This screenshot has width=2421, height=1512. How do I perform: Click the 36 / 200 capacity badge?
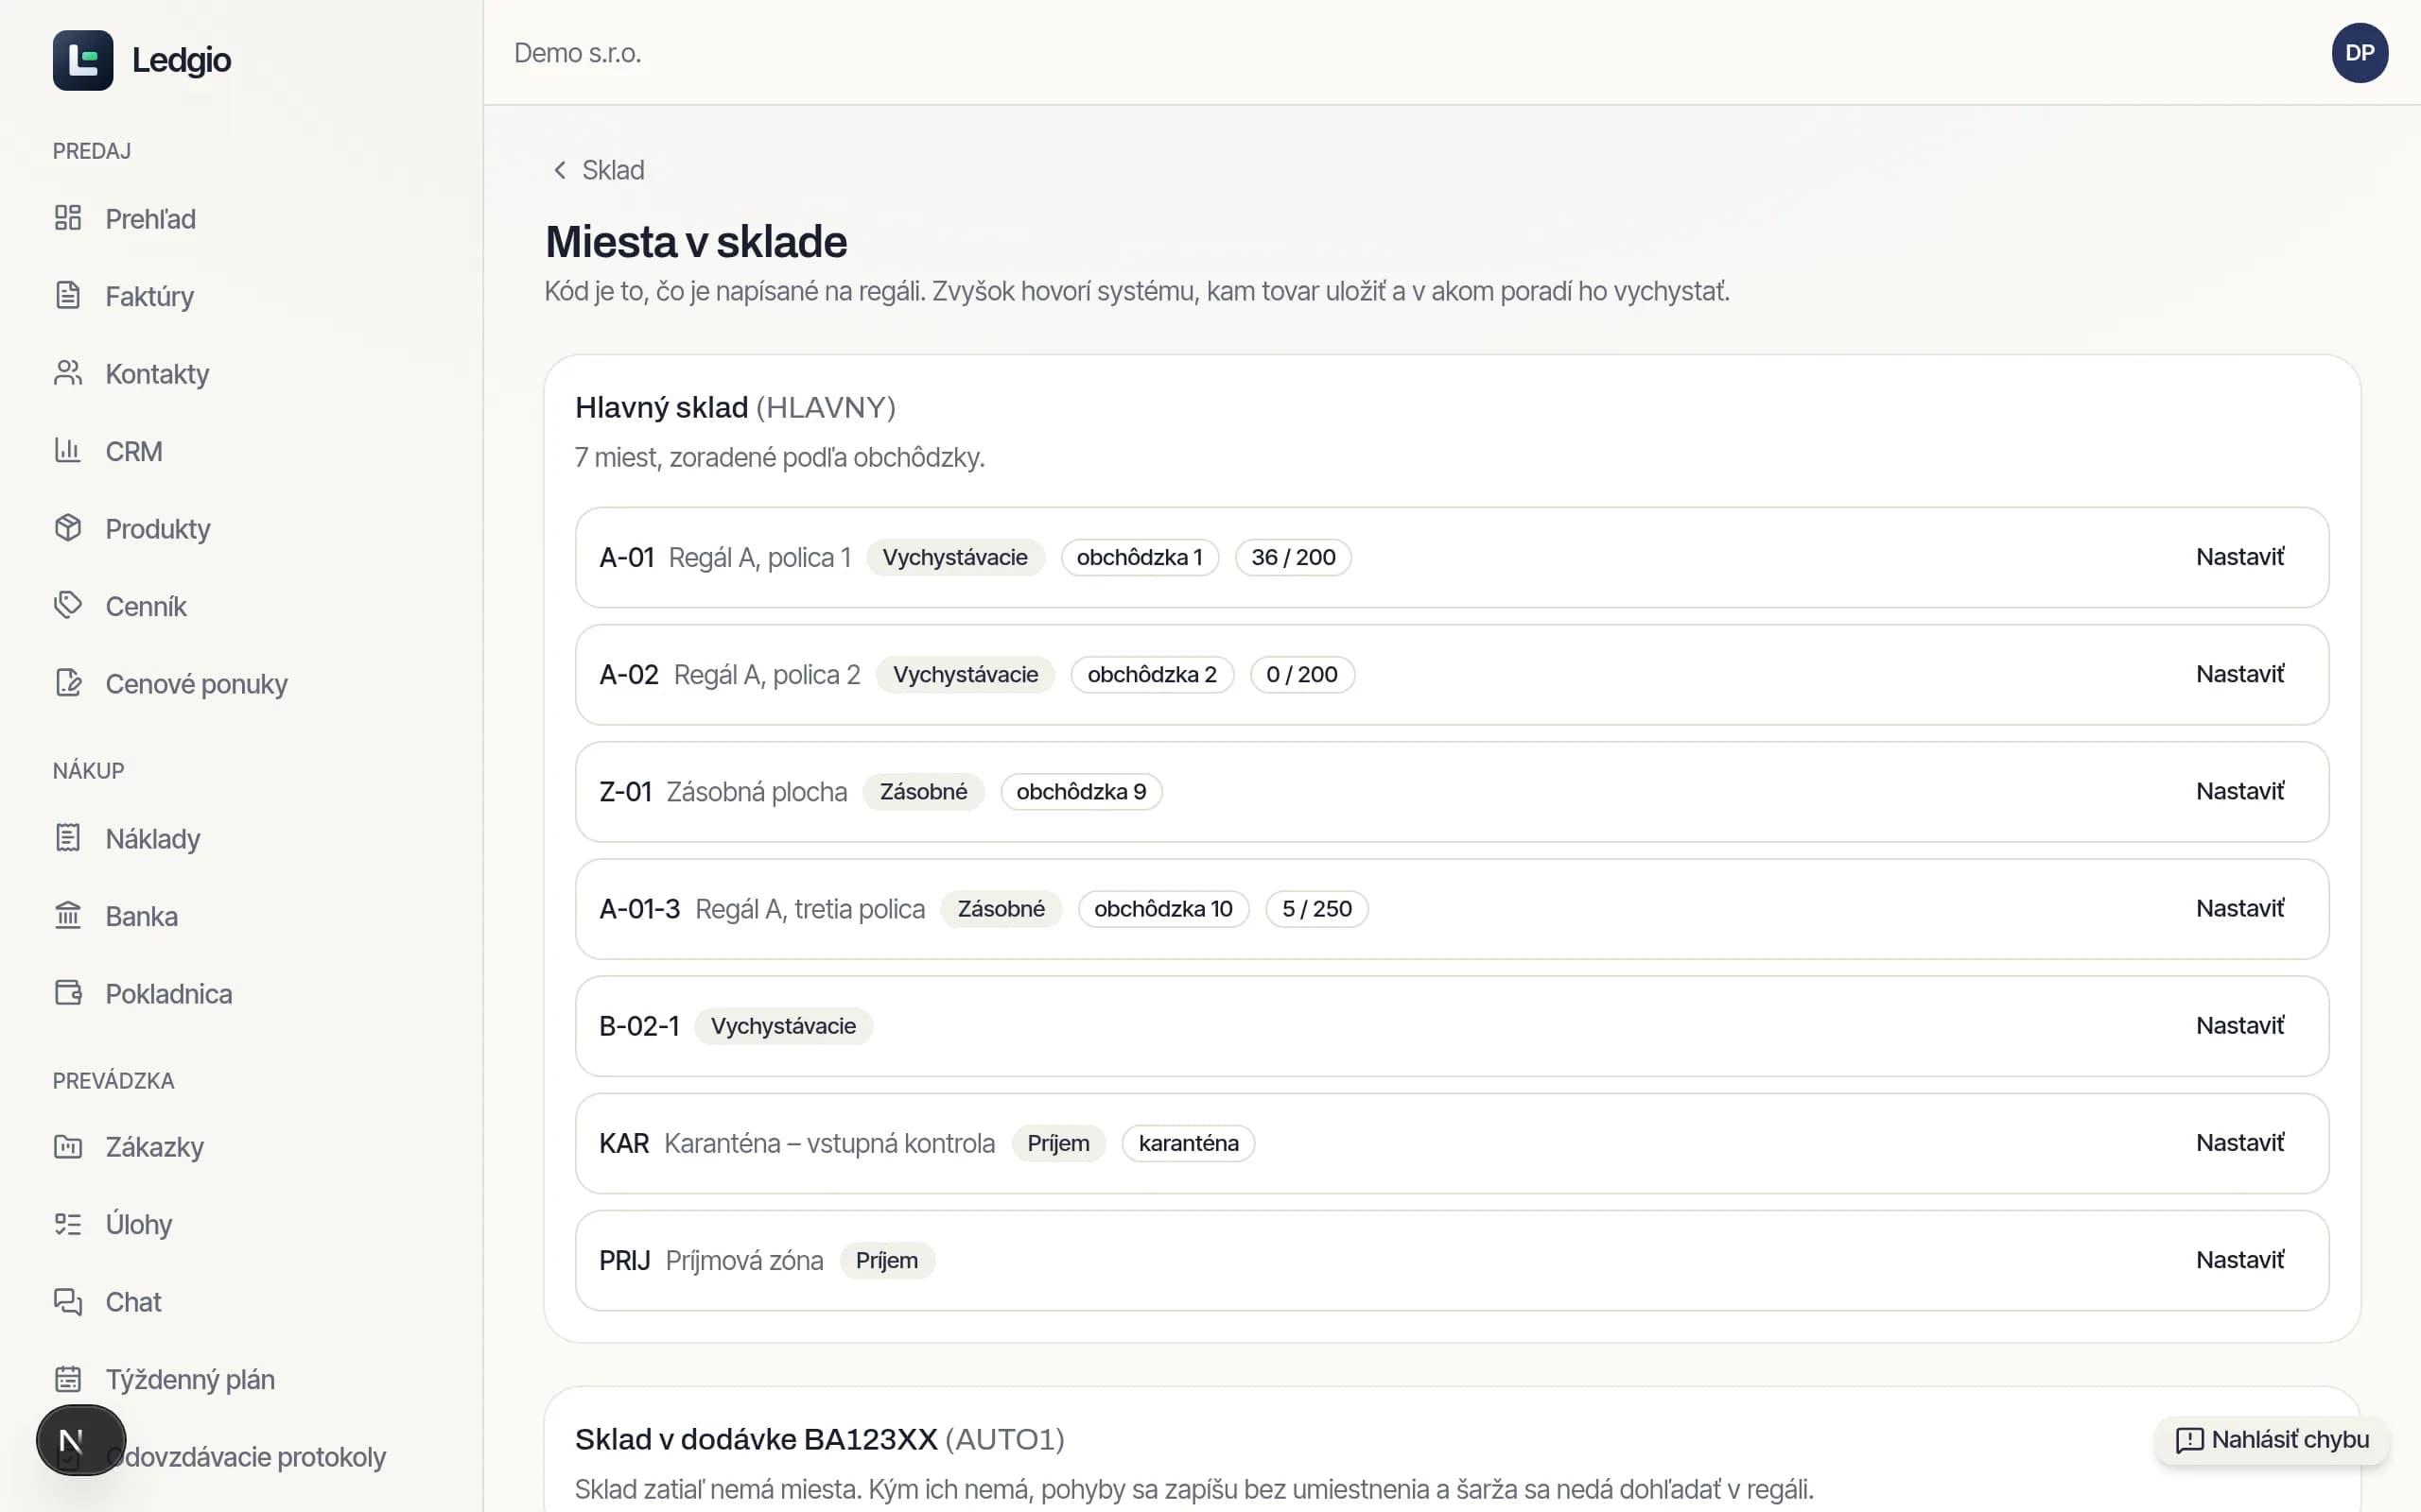1294,557
